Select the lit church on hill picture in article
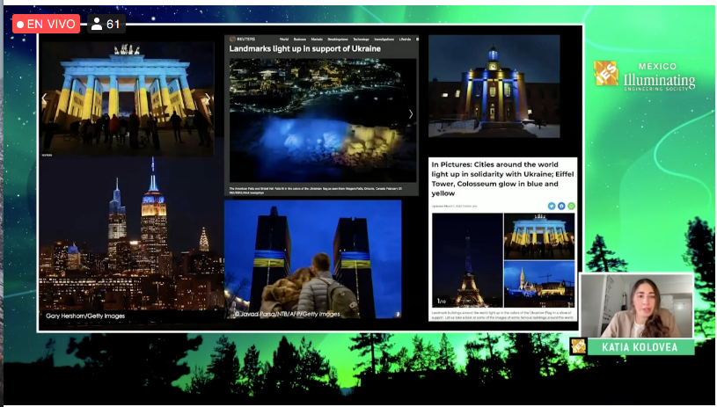 [x=539, y=284]
